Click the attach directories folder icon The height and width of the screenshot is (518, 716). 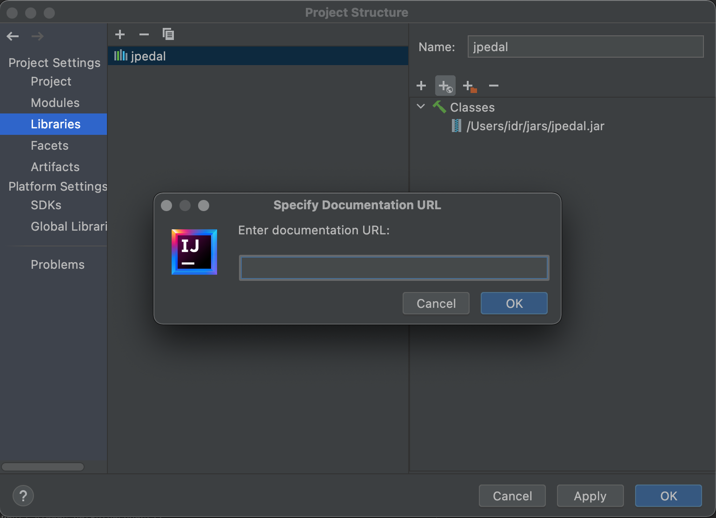pos(469,86)
